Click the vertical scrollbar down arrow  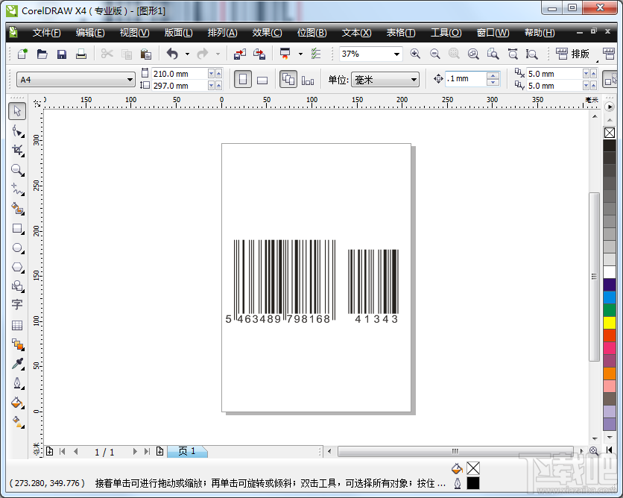click(x=595, y=439)
